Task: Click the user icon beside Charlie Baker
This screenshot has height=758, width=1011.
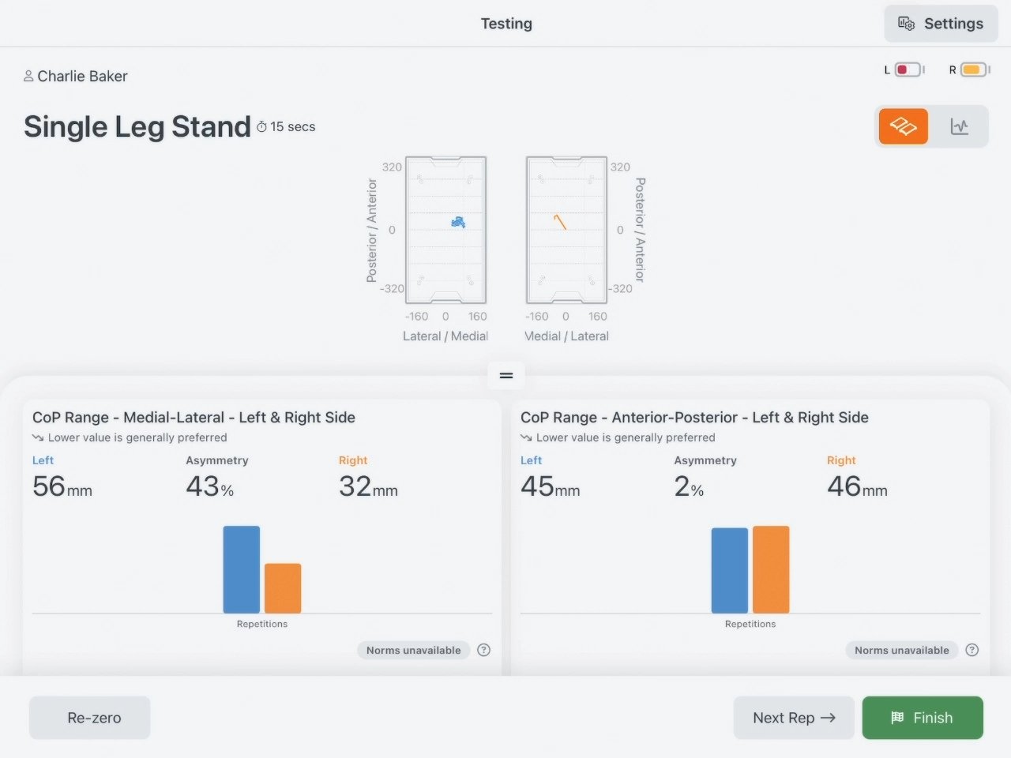Action: 28,76
